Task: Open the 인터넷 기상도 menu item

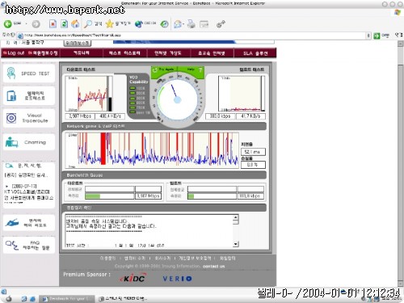Action: tap(168, 53)
